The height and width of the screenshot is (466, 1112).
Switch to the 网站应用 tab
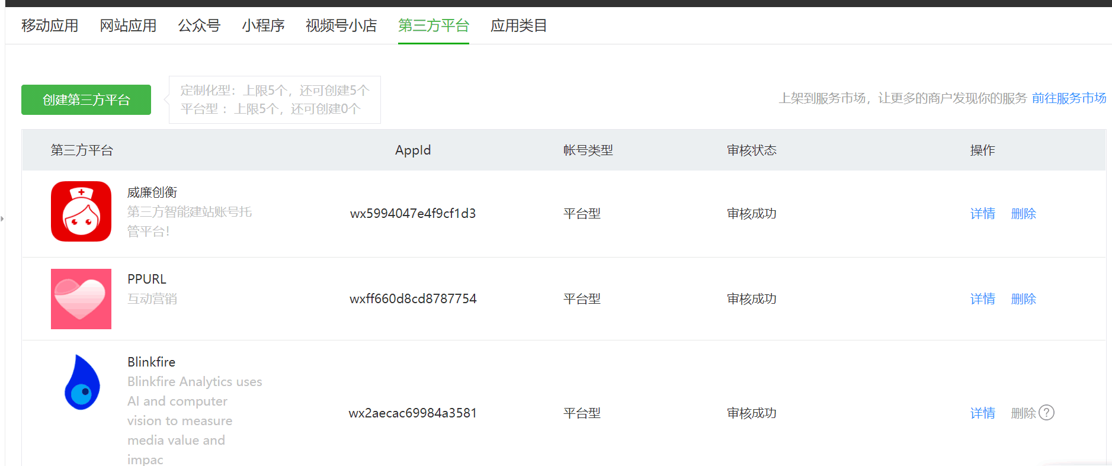[128, 25]
